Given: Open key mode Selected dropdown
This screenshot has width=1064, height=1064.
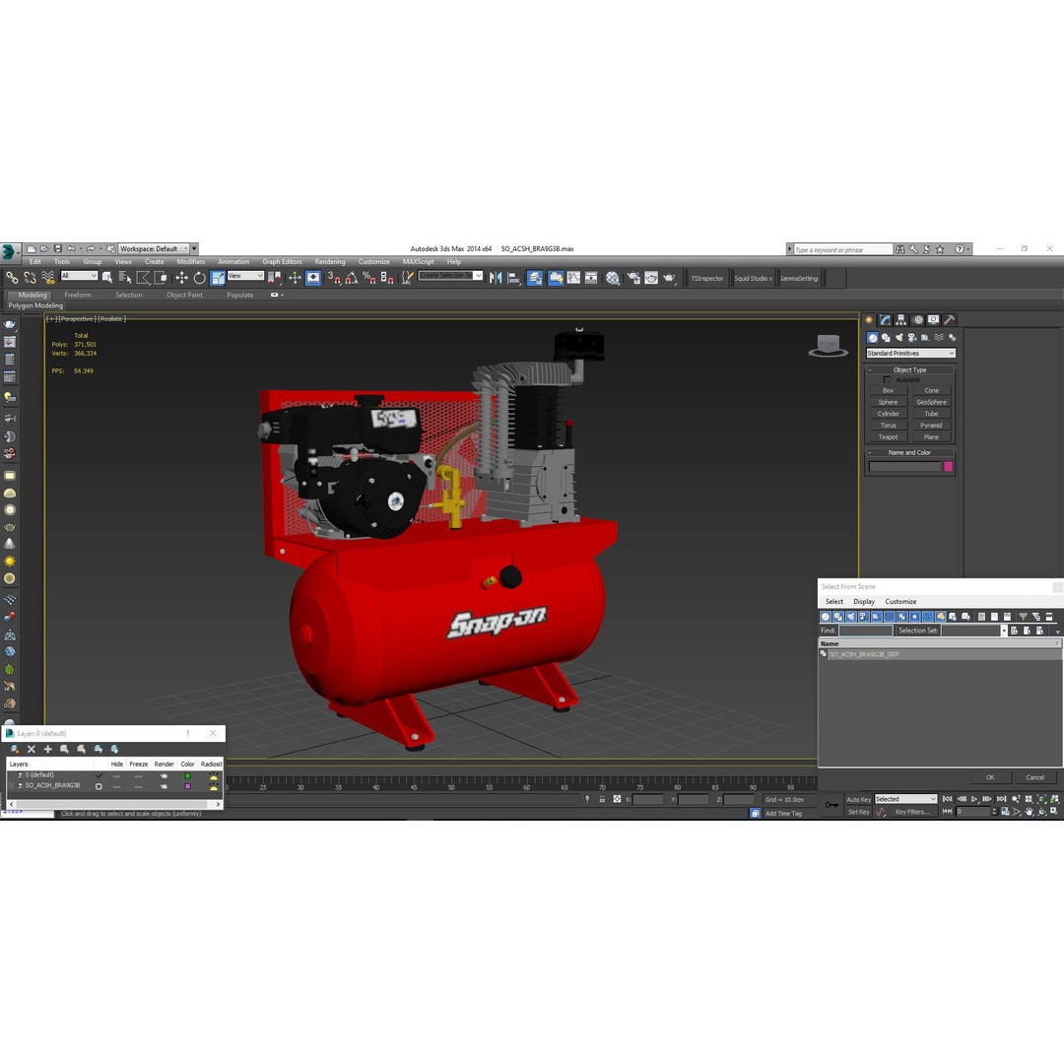Looking at the screenshot, I should pos(906,799).
